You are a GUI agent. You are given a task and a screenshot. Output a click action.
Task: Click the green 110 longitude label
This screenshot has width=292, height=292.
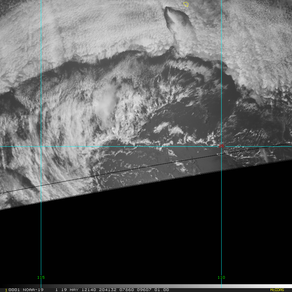(221, 277)
